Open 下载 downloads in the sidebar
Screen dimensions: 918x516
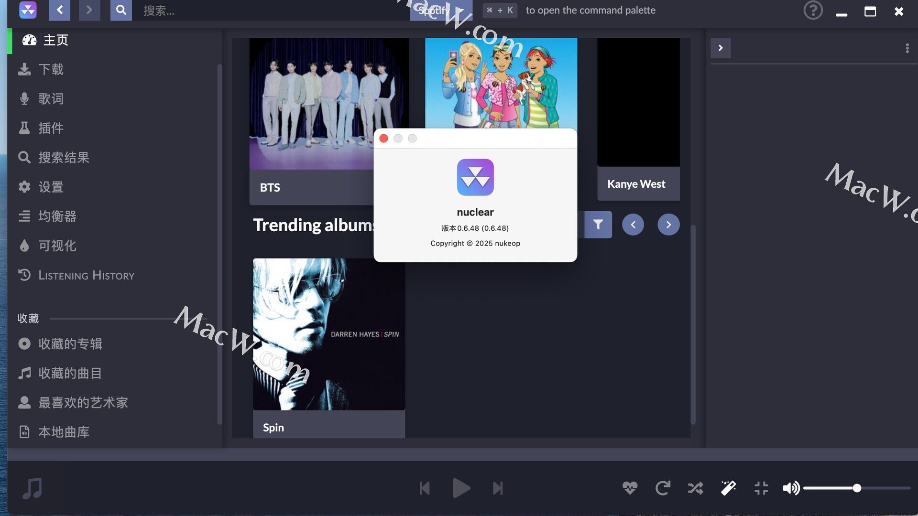coord(115,70)
